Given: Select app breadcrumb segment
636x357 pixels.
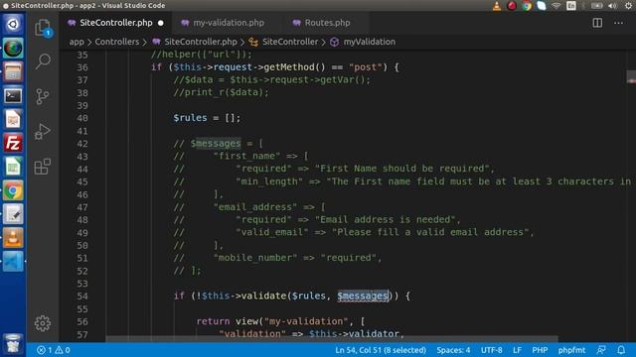Looking at the screenshot, I should pyautogui.click(x=77, y=42).
